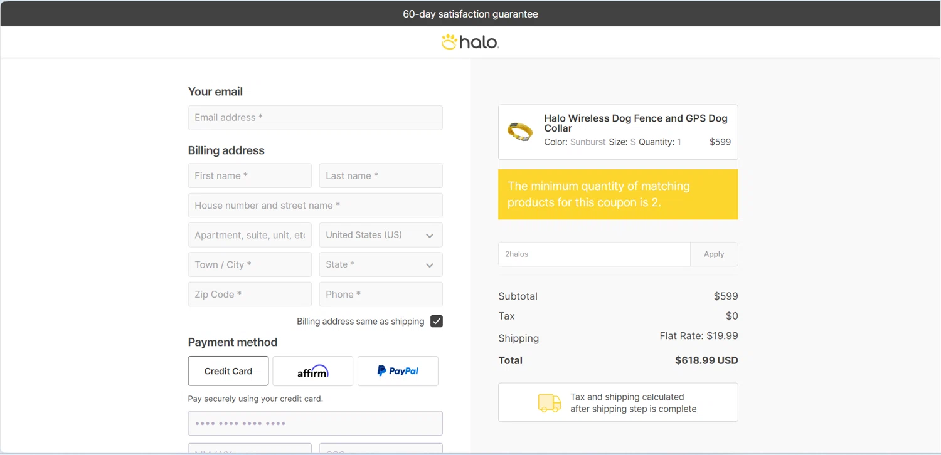941x455 pixels.
Task: Click the Your email heading
Action: click(x=215, y=92)
